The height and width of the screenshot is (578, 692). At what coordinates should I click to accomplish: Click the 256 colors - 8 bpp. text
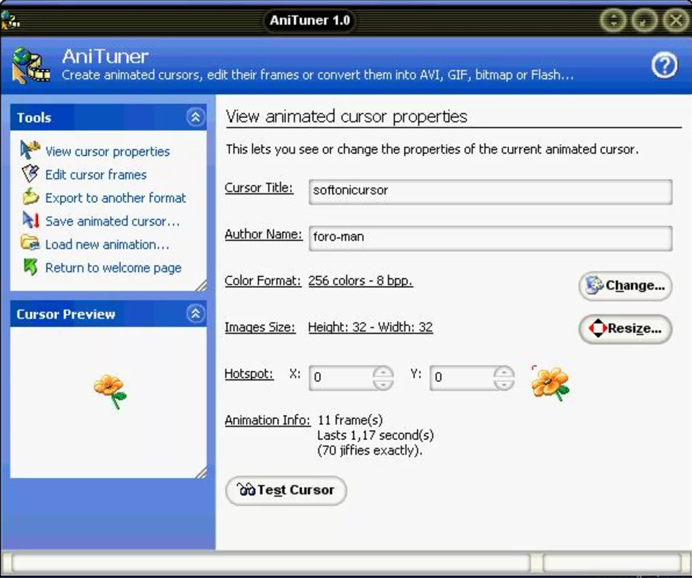[360, 280]
